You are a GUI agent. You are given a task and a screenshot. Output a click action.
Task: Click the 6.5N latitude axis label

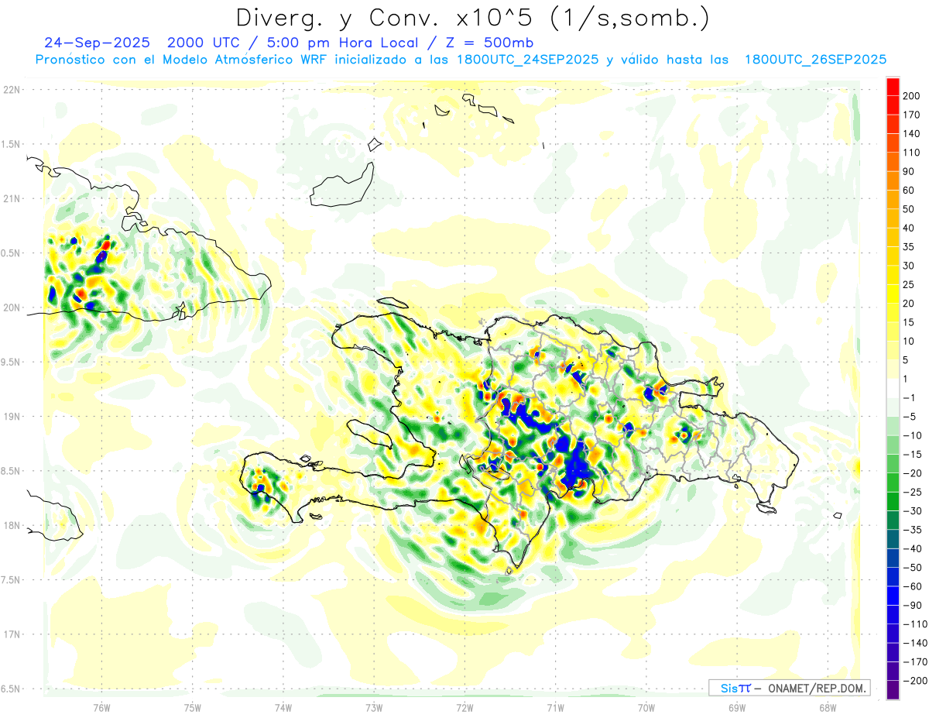point(11,689)
